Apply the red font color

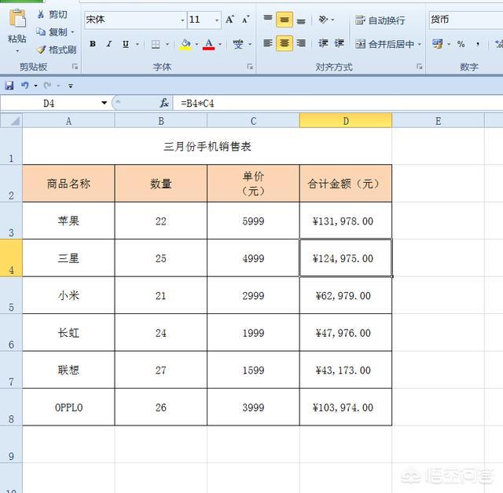coord(208,44)
